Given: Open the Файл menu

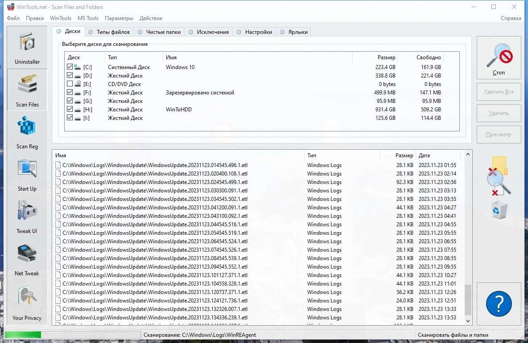Looking at the screenshot, I should tap(13, 18).
